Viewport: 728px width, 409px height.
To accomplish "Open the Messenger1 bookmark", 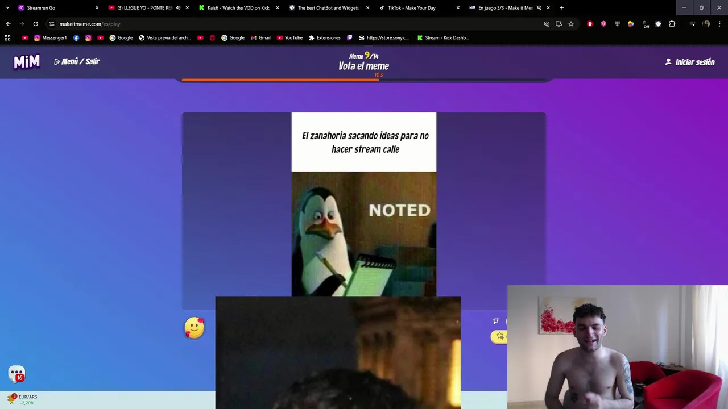I will tap(50, 38).
